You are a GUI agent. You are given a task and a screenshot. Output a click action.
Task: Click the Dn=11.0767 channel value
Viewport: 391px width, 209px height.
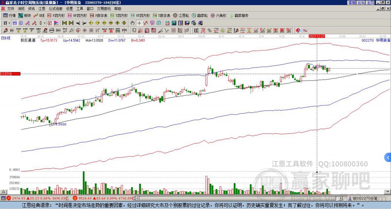[117, 40]
